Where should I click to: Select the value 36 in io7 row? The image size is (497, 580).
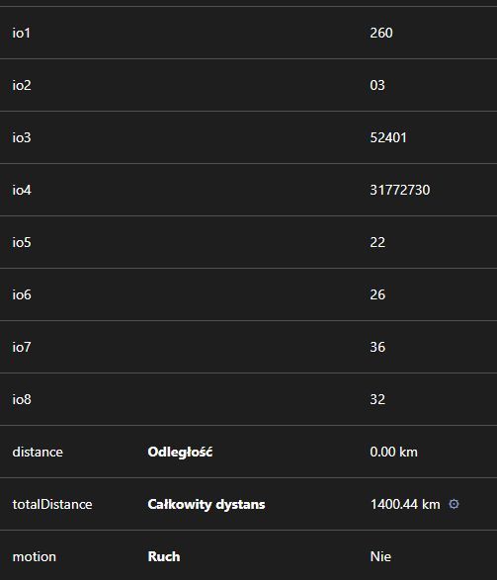click(x=377, y=347)
